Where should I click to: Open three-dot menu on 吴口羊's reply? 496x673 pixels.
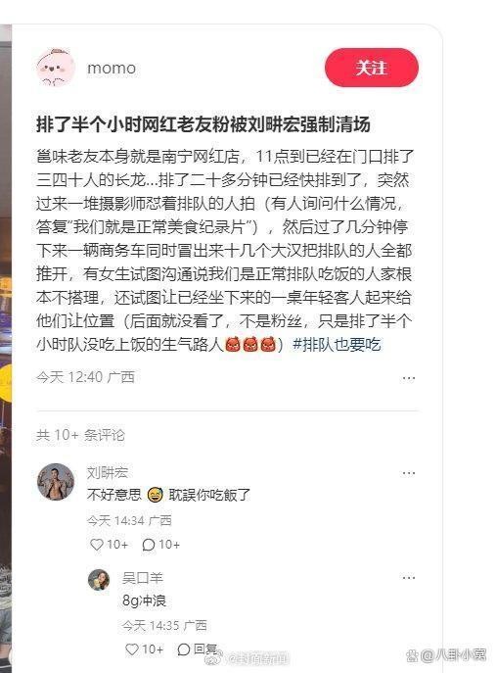pos(409,577)
